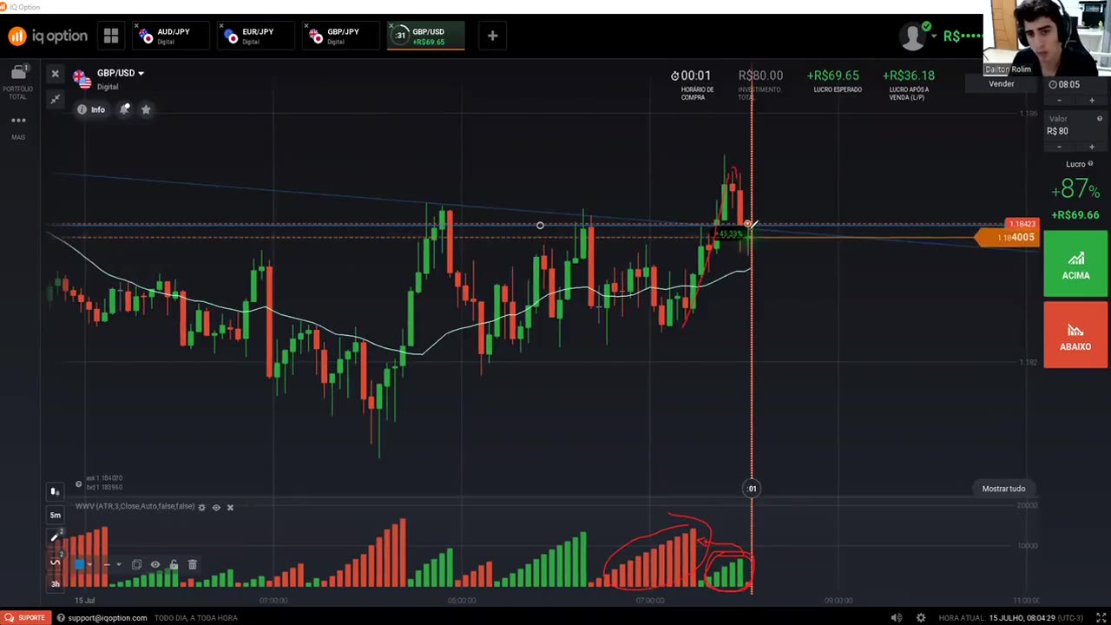Screen dimensions: 1111x625
Task: Click the +R$36.18 profit after sale value
Action: coord(908,76)
